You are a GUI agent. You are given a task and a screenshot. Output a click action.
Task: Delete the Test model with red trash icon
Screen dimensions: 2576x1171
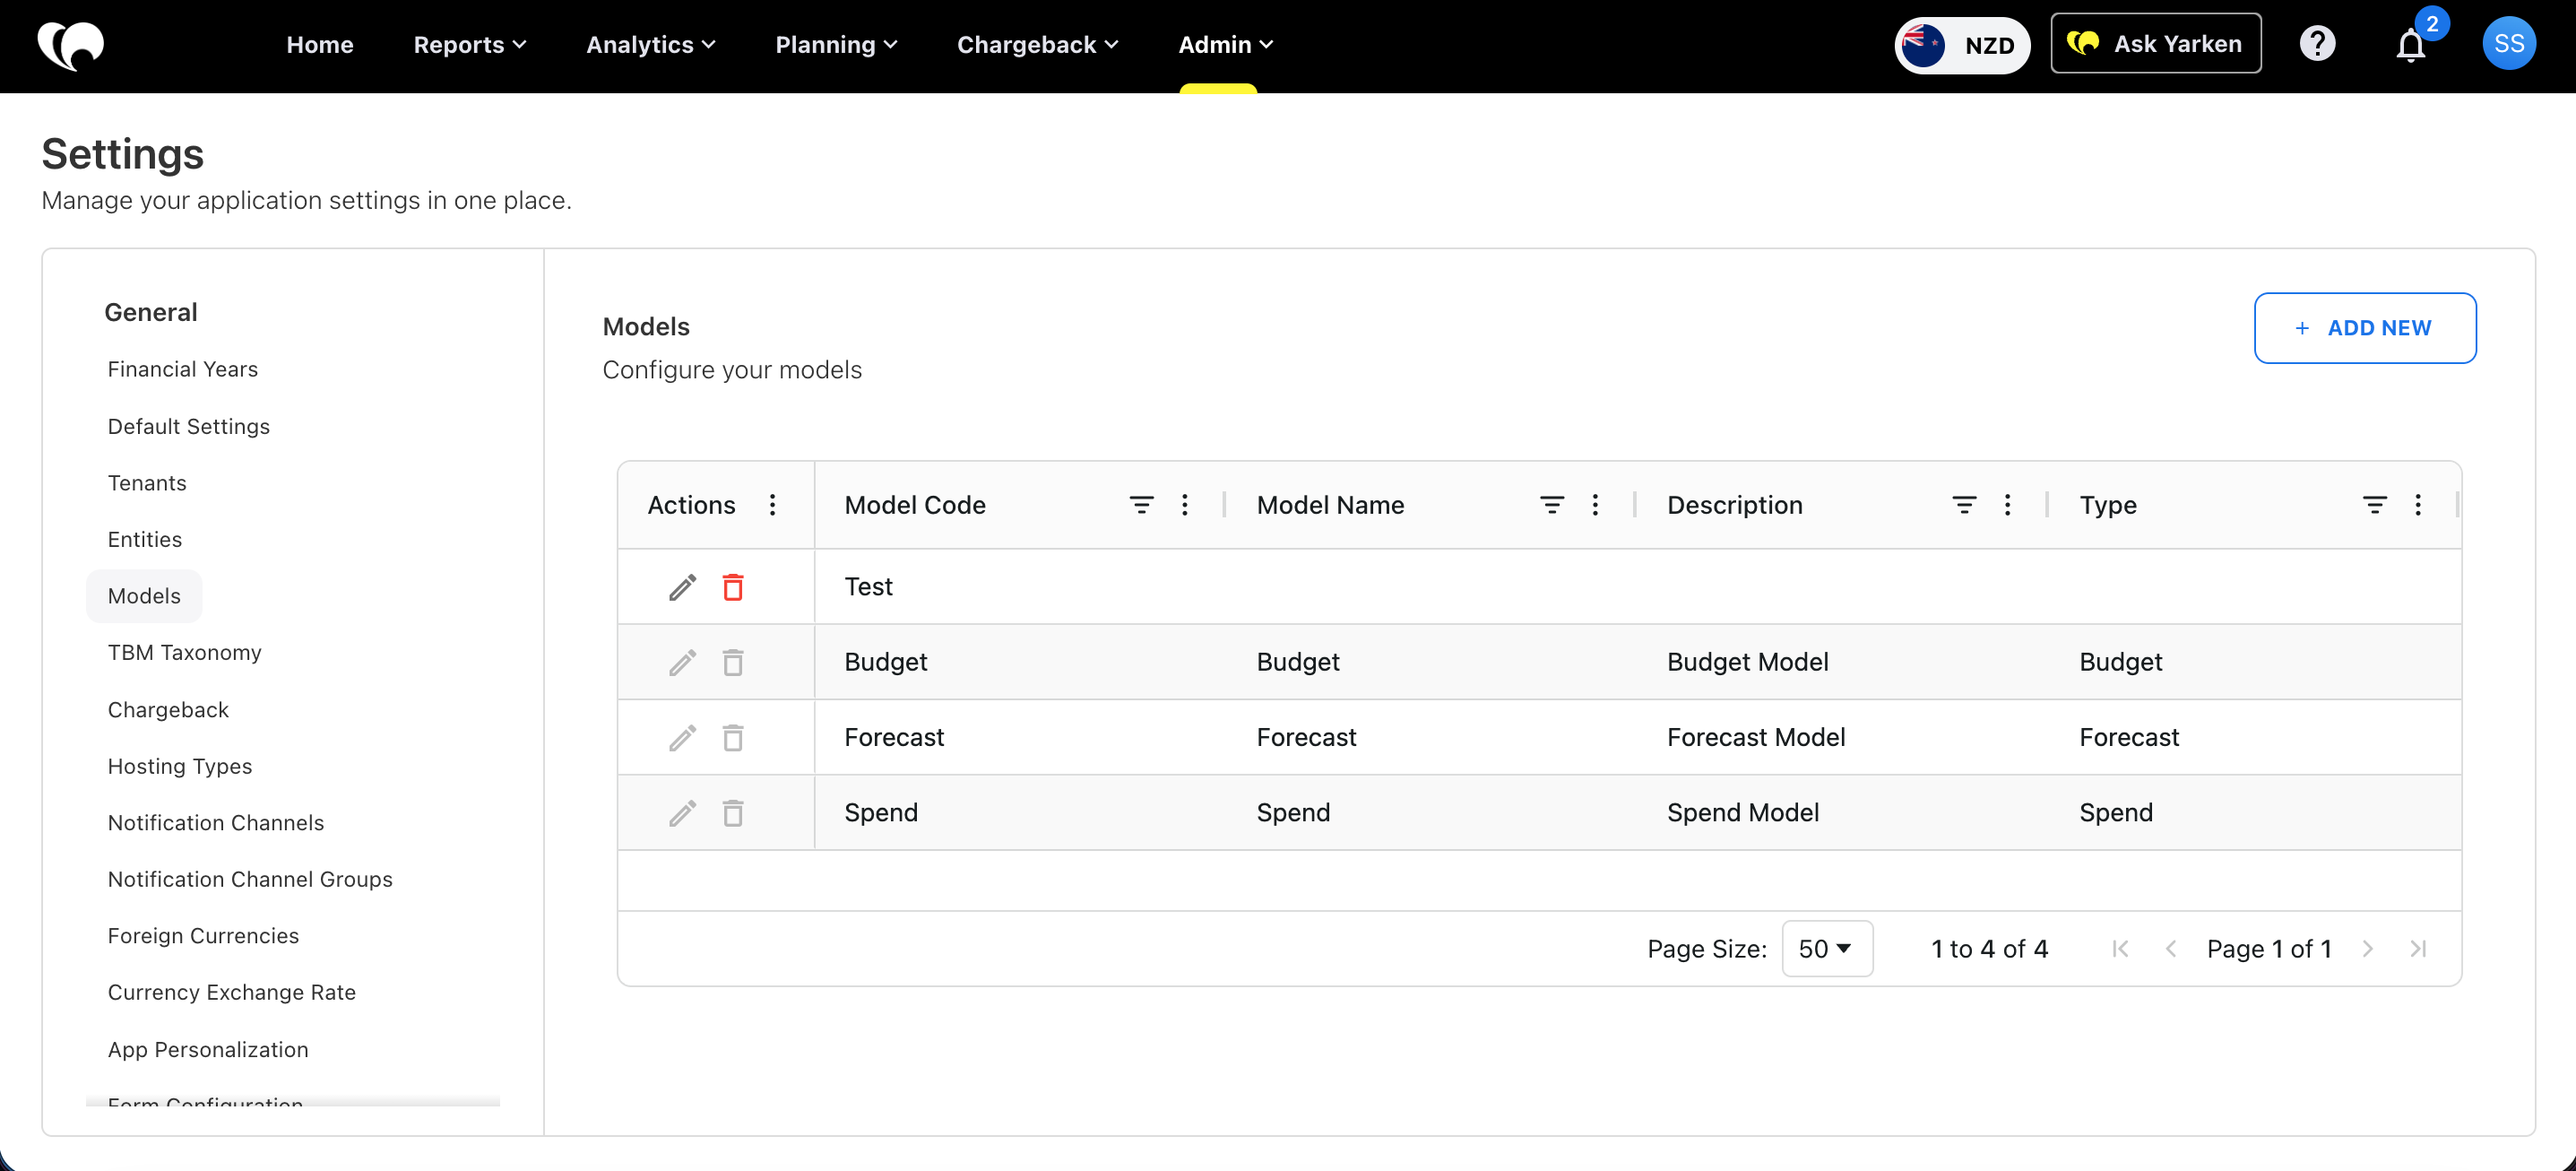coord(732,587)
